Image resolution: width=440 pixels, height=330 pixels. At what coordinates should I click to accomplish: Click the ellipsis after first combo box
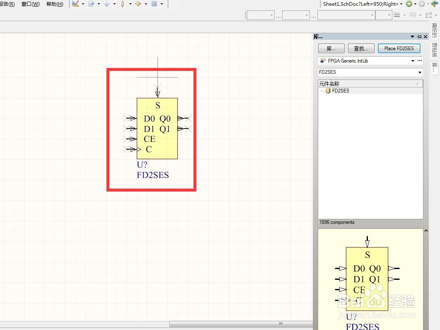pyautogui.click(x=278, y=17)
